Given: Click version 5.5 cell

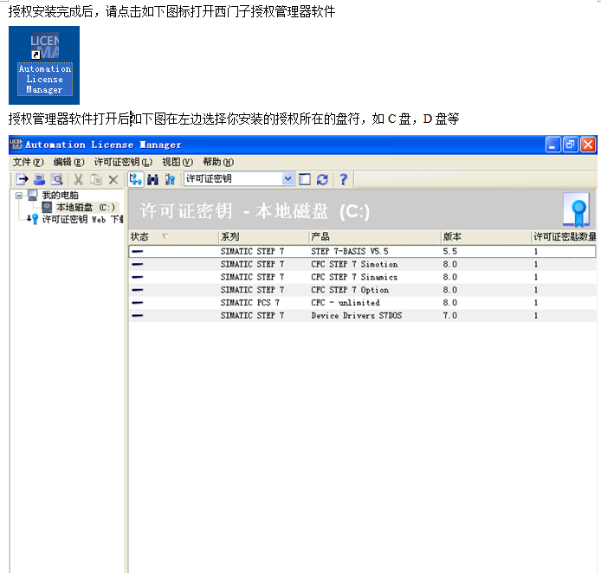Looking at the screenshot, I should 450,251.
